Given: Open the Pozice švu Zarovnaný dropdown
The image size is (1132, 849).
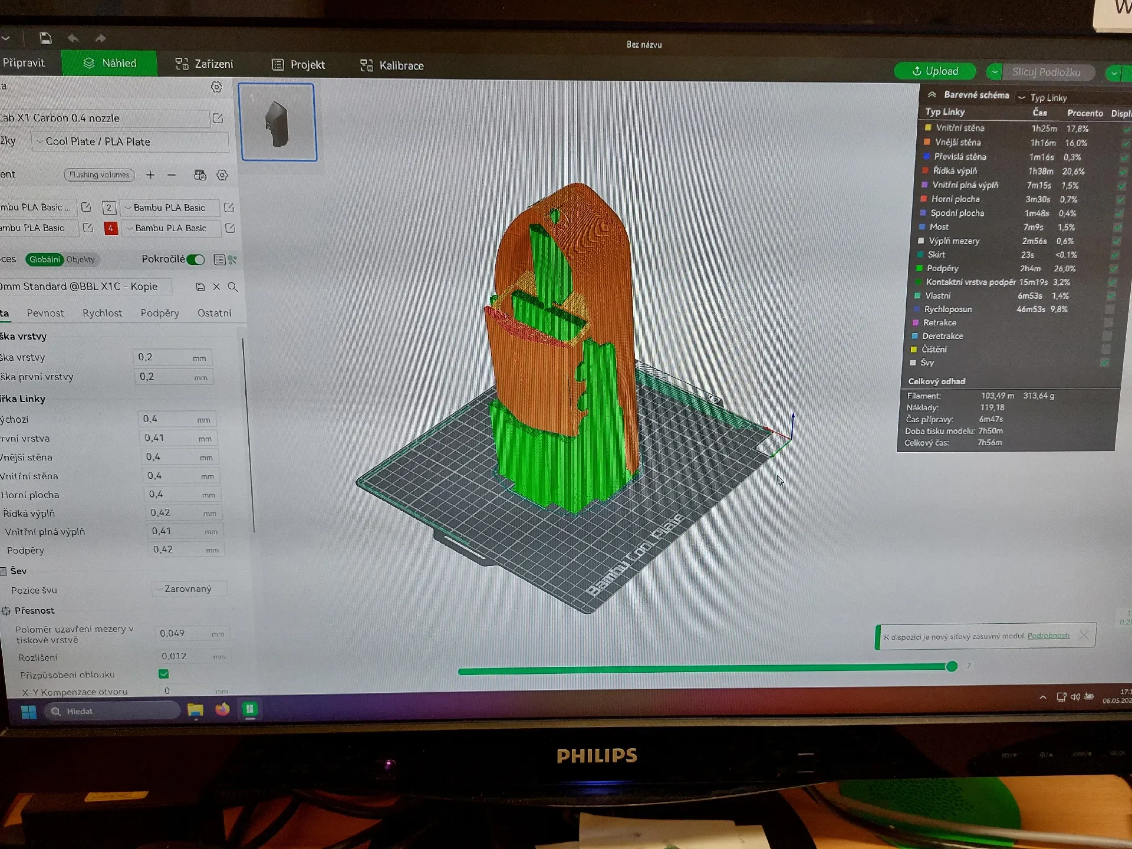Looking at the screenshot, I should [190, 589].
